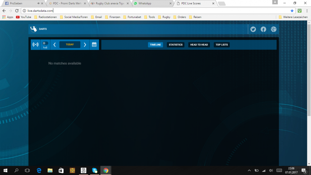Viewport: 311px width, 175px height.
Task: Reload the page in Chrome
Action: pos(17,11)
